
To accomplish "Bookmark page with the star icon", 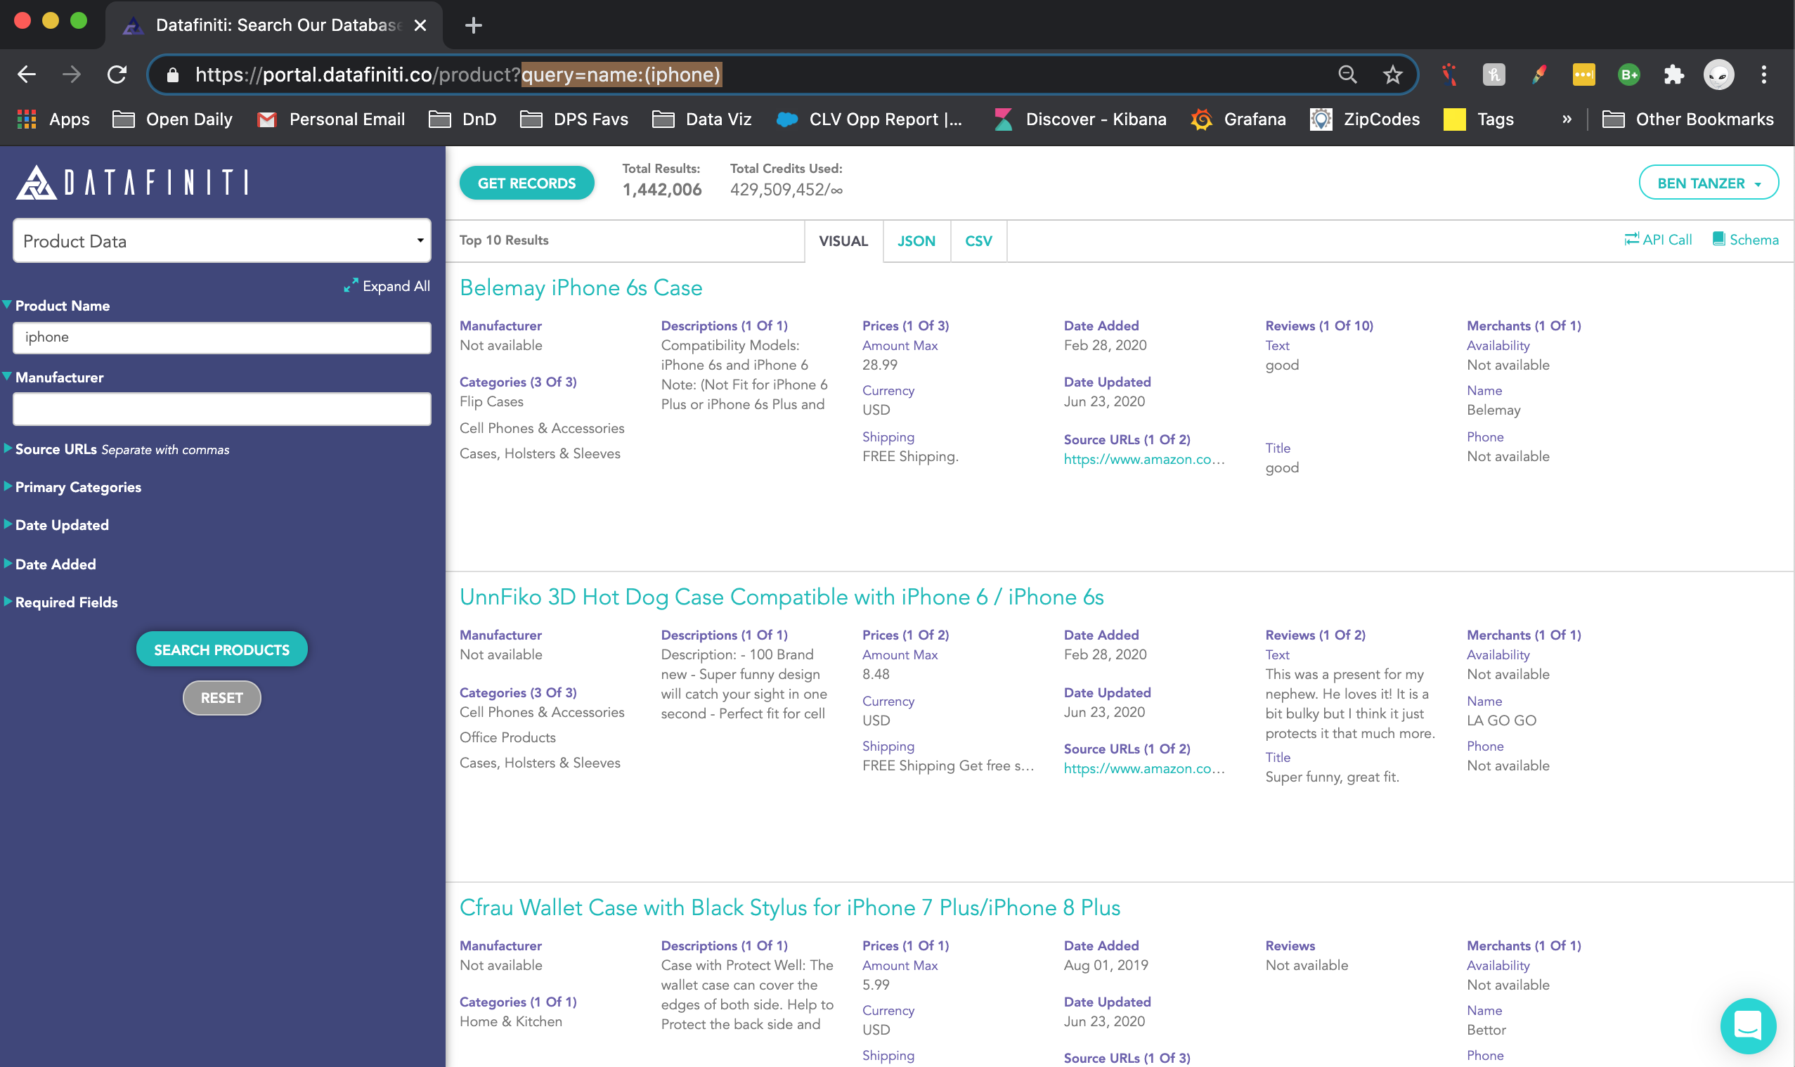I will click(1392, 75).
